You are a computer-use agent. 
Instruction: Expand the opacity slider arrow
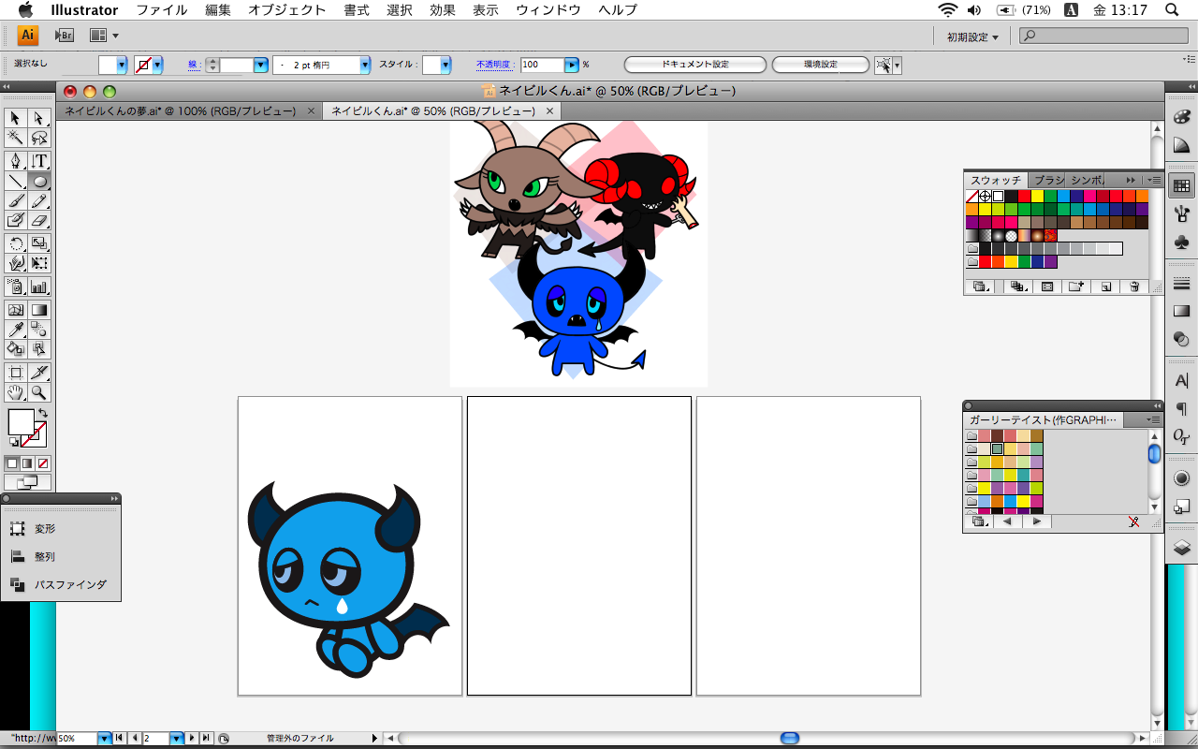tap(571, 65)
